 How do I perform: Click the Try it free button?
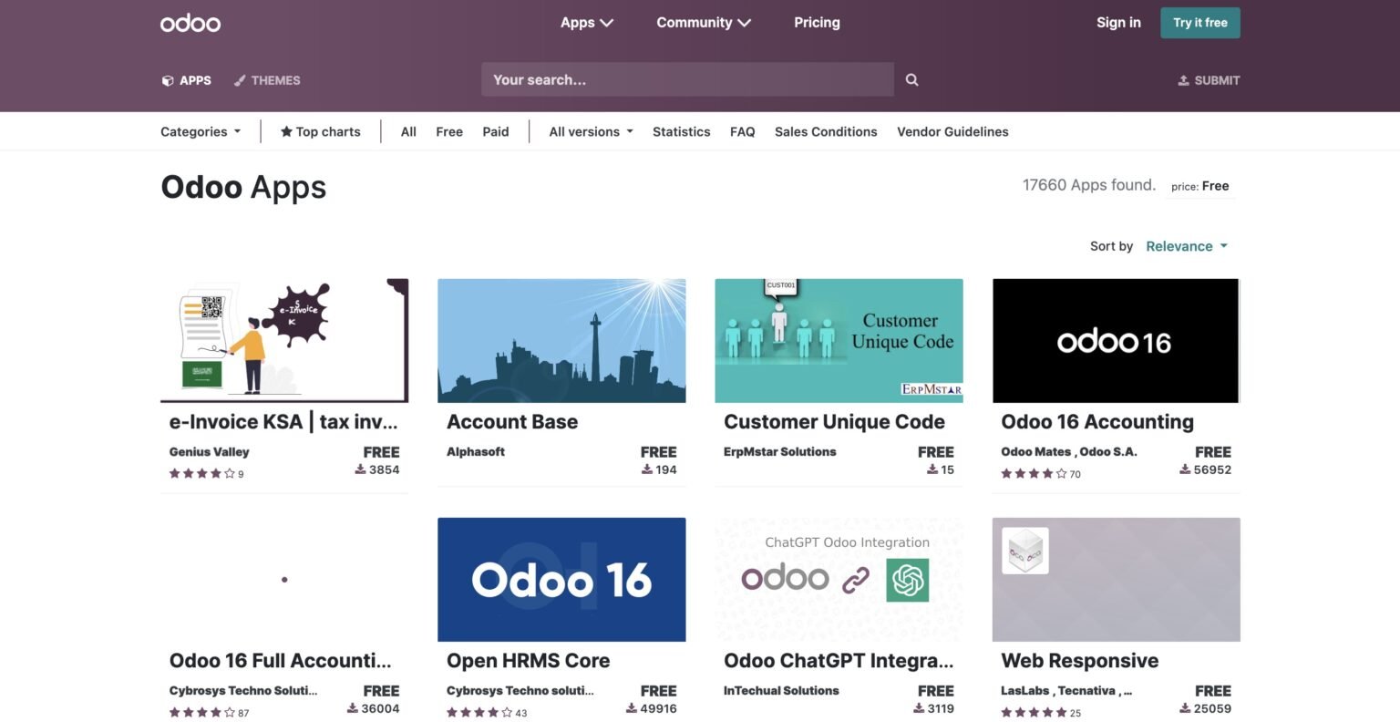(x=1199, y=22)
